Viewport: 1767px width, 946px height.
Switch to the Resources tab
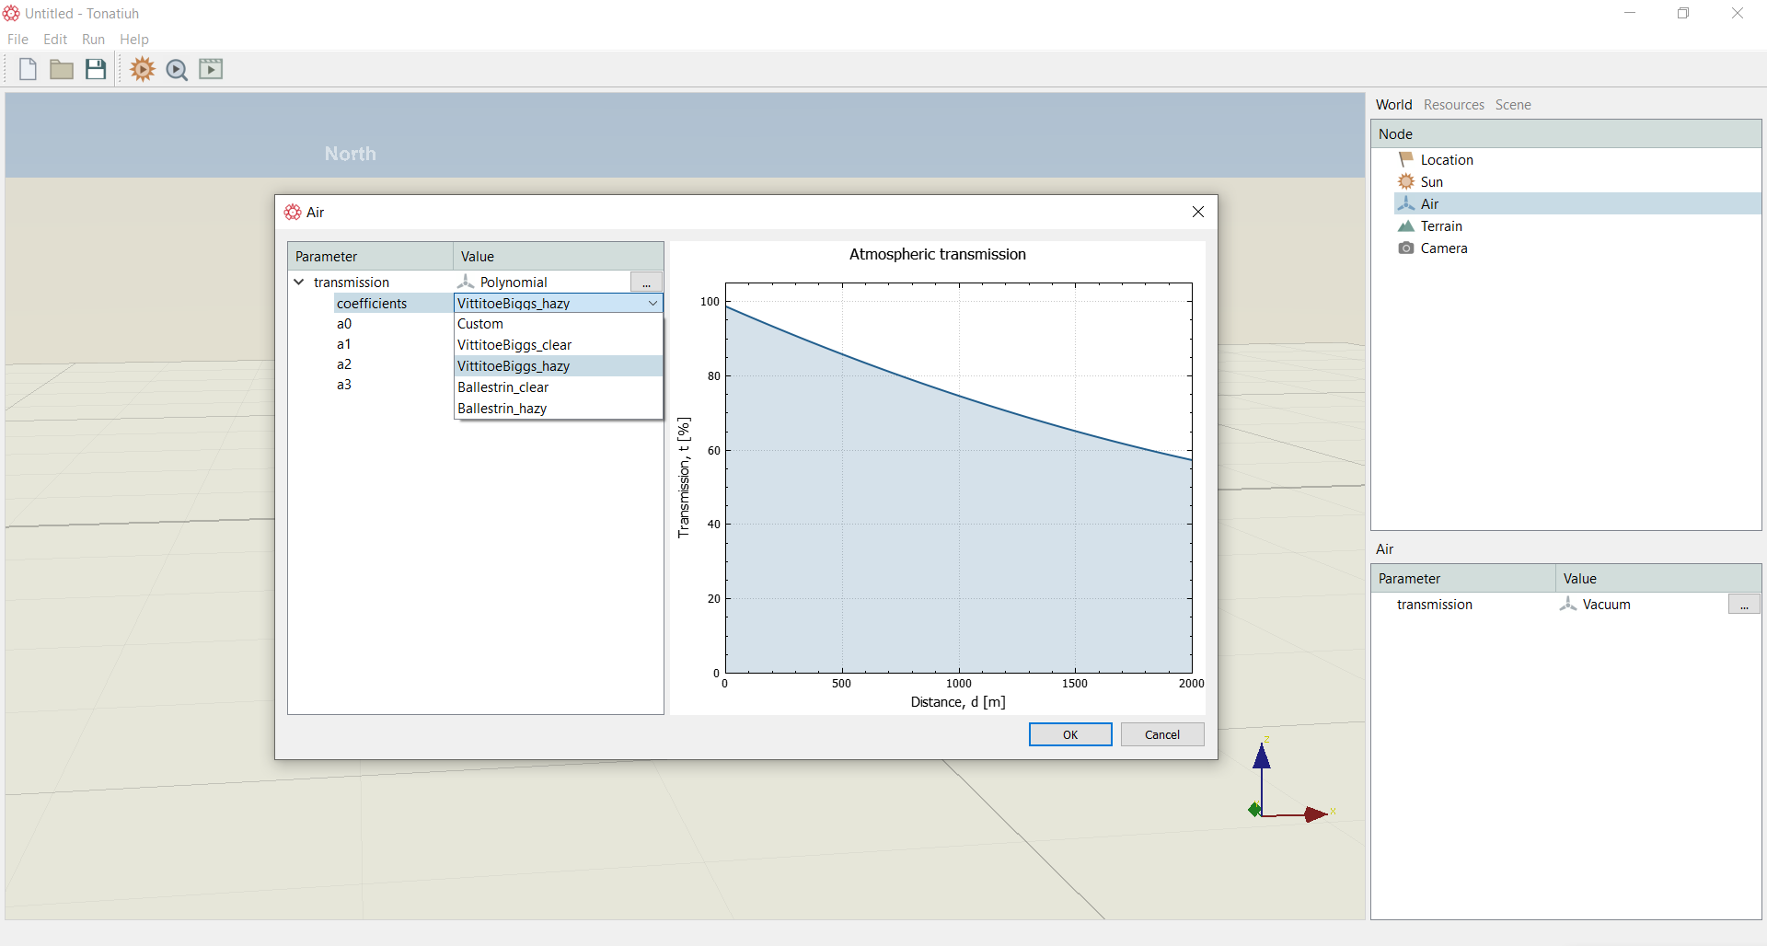pyautogui.click(x=1453, y=105)
